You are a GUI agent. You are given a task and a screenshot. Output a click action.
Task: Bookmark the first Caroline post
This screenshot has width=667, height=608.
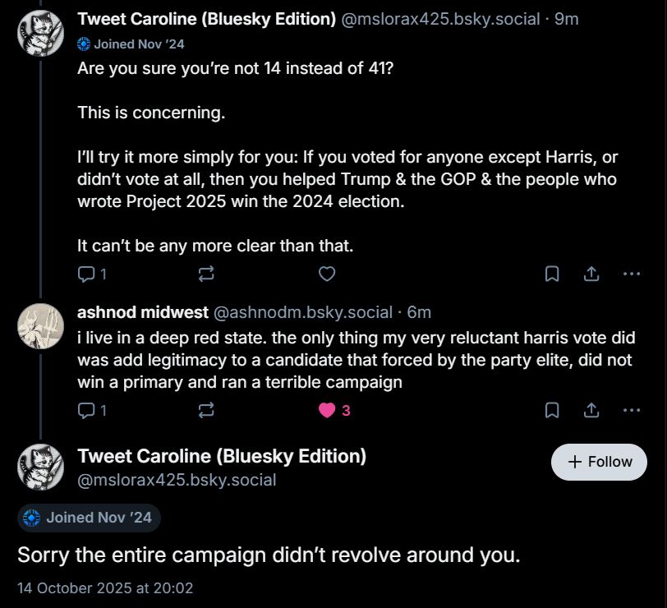pyautogui.click(x=553, y=274)
